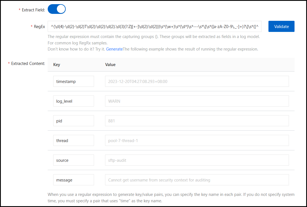Click the timestamp value field showing 2023-12-20T04:27:08
This screenshot has width=307, height=207.
[x=197, y=82]
